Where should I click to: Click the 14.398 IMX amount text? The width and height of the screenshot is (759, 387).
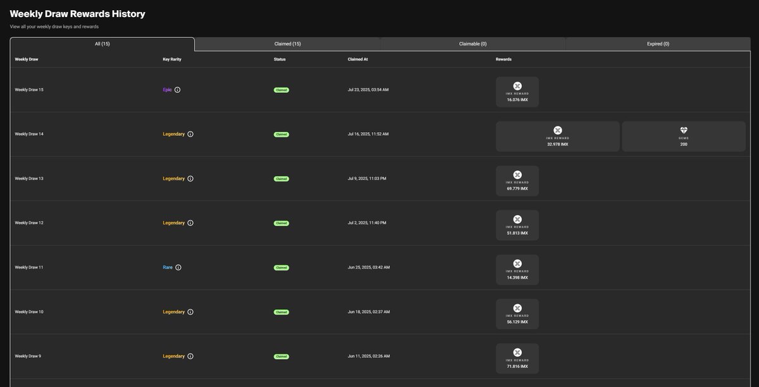point(517,278)
